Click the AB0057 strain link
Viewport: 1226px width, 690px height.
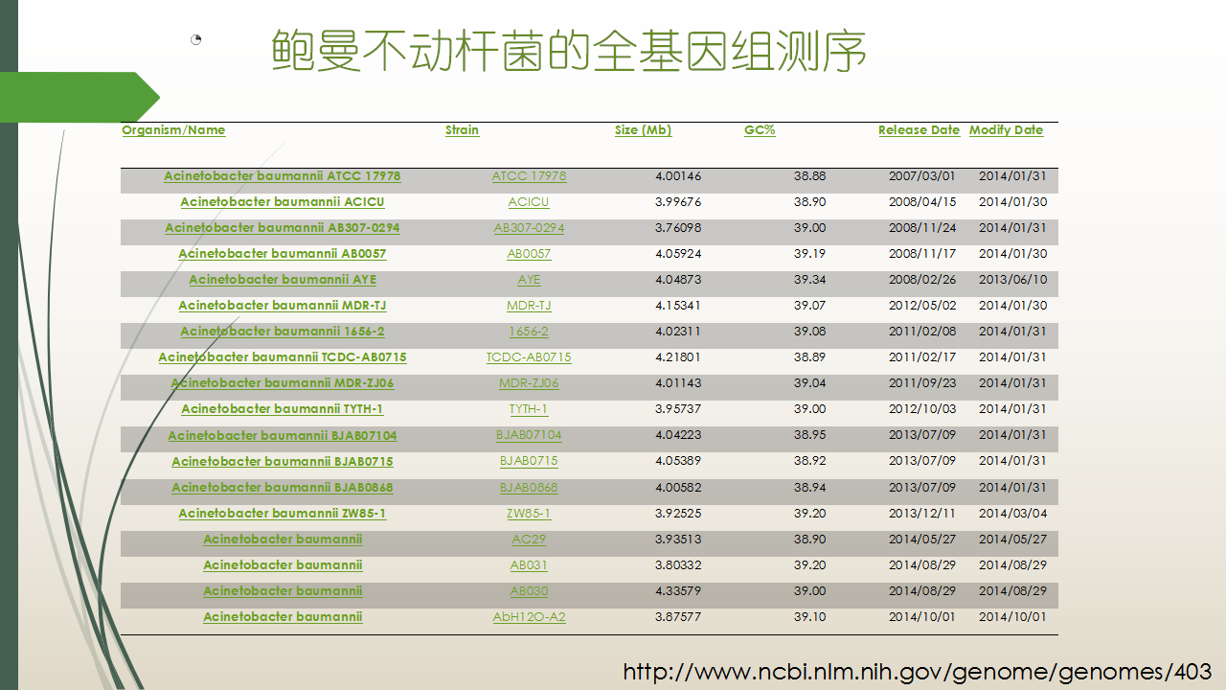529,254
